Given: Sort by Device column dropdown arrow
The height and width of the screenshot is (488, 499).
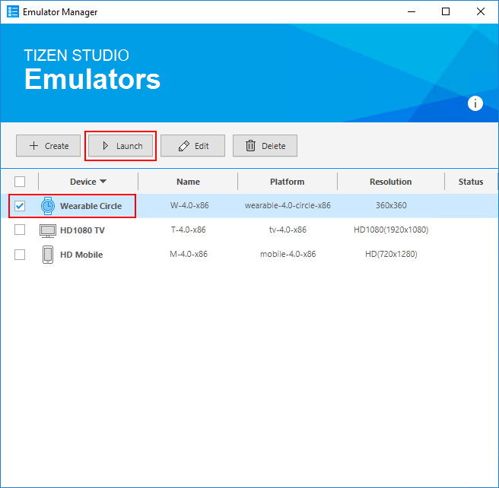Looking at the screenshot, I should click(x=103, y=182).
